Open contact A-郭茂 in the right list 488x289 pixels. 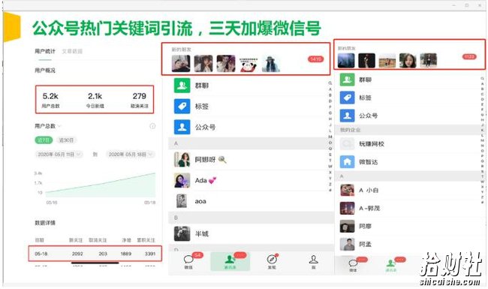[408, 208]
